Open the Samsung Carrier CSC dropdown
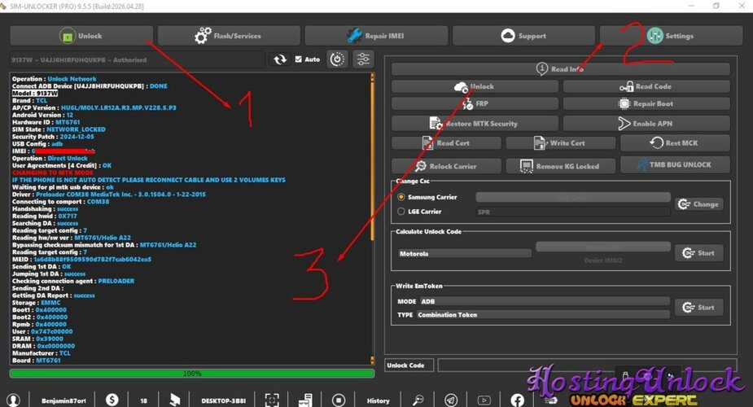 573,197
